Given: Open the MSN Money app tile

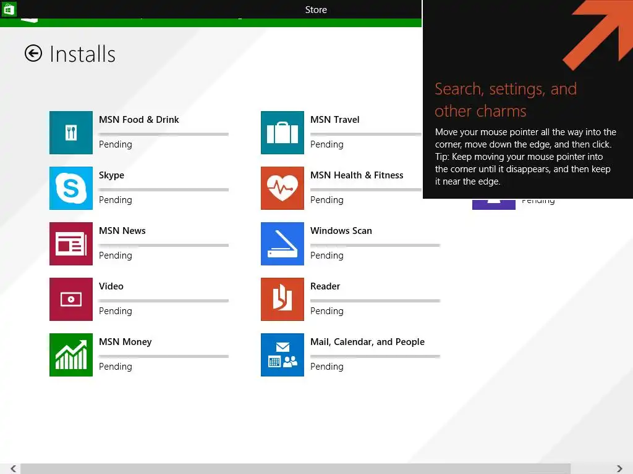Looking at the screenshot, I should 71,355.
